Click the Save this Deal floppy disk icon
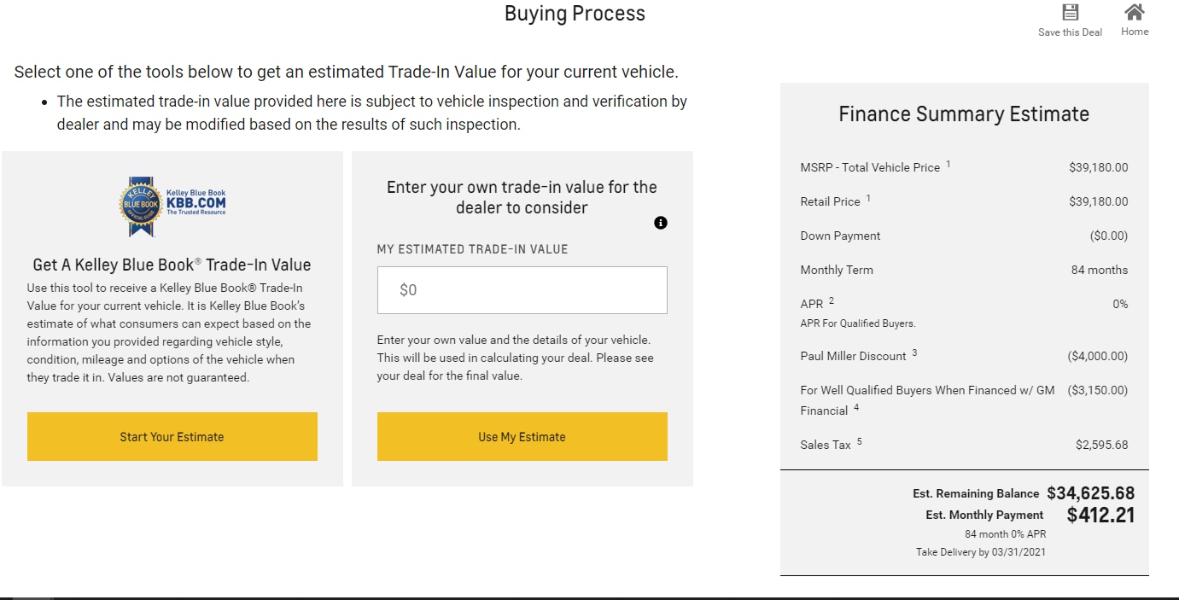The width and height of the screenshot is (1179, 600). click(1070, 12)
